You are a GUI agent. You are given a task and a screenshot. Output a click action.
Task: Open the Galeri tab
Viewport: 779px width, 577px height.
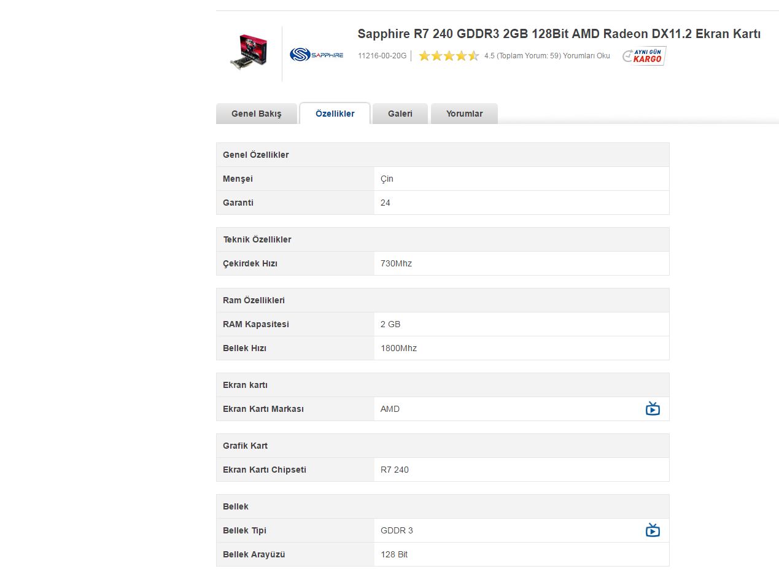400,114
